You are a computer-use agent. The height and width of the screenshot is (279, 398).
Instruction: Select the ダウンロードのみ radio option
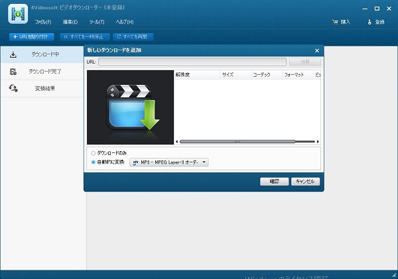pyautogui.click(x=109, y=153)
